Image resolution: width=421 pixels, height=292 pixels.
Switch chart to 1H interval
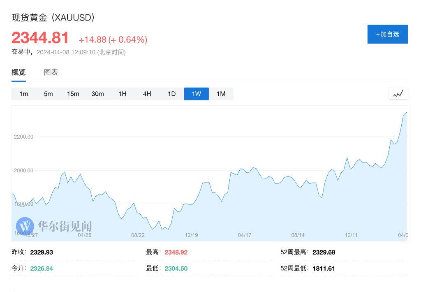[x=123, y=94]
